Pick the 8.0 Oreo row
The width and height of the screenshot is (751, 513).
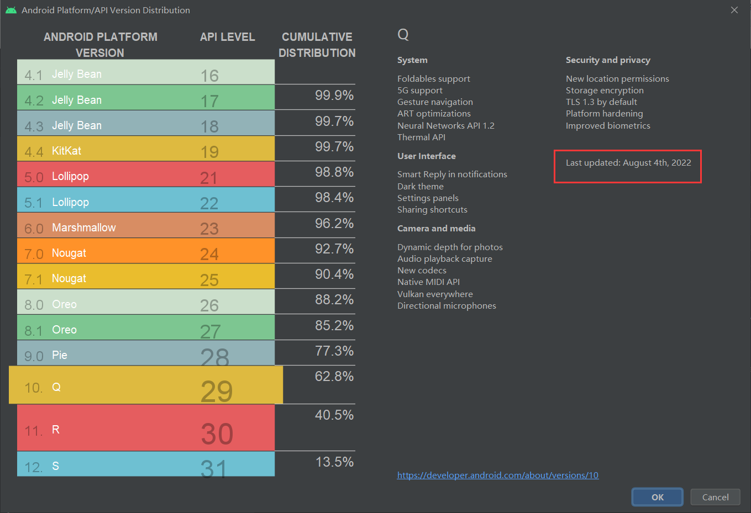146,302
